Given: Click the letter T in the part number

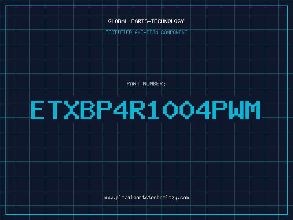Looking at the screenshot, I should pyautogui.click(x=55, y=110).
